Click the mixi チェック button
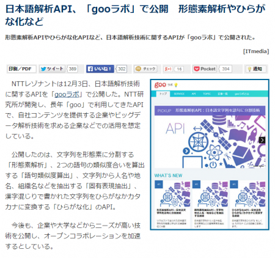 coord(146,69)
